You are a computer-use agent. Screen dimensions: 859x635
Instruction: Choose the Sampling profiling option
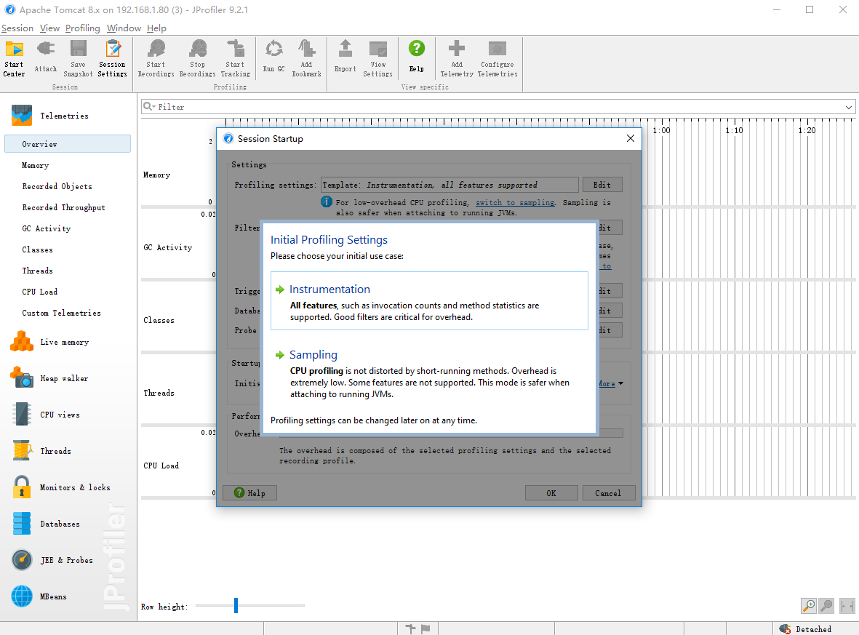[429, 374]
